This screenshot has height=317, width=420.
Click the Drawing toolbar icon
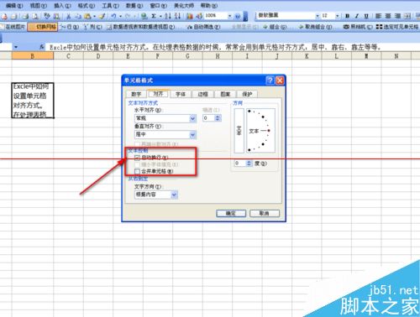pyautogui.click(x=199, y=16)
